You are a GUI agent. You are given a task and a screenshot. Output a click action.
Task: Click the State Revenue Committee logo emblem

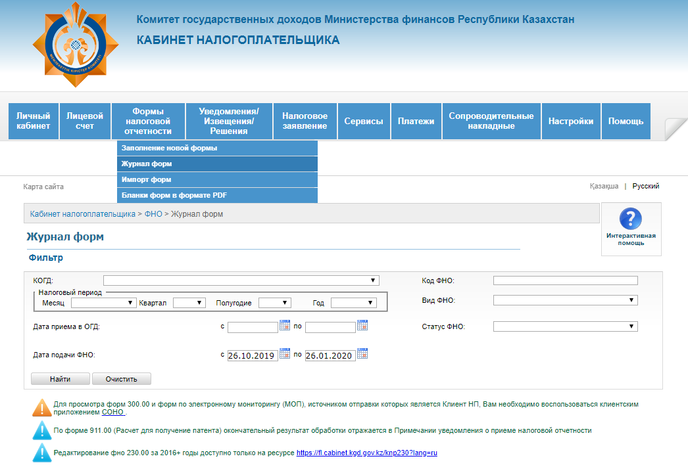(76, 45)
